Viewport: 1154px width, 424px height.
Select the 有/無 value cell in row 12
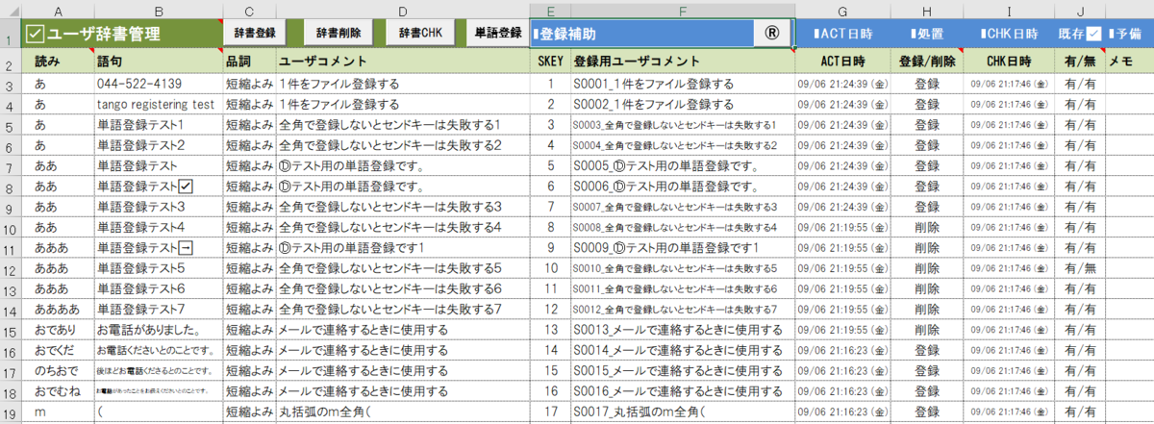(1080, 268)
